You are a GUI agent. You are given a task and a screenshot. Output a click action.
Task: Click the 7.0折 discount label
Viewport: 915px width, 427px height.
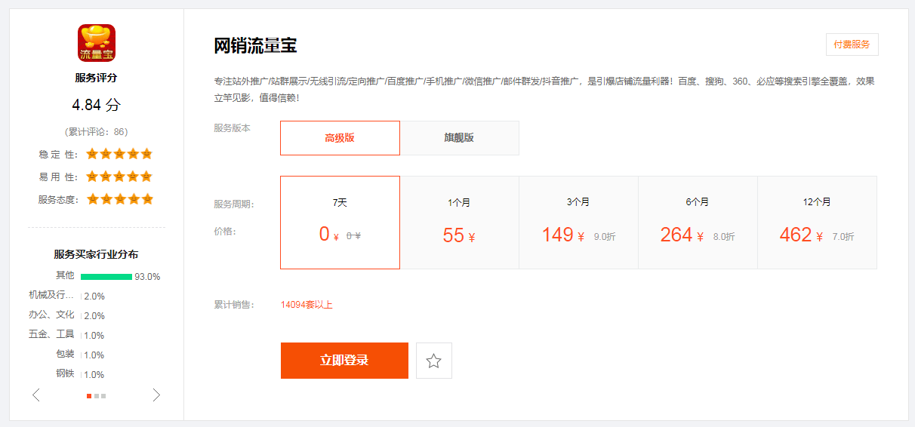(843, 236)
